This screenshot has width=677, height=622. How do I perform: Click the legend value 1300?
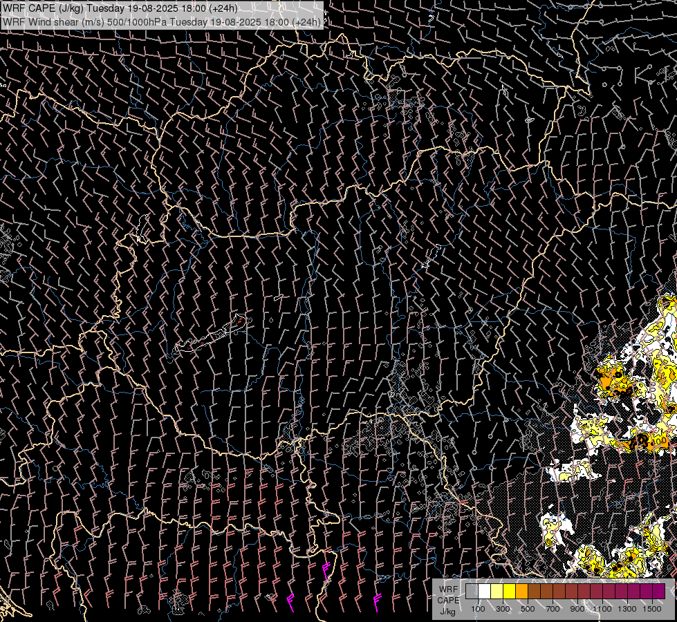point(627,609)
